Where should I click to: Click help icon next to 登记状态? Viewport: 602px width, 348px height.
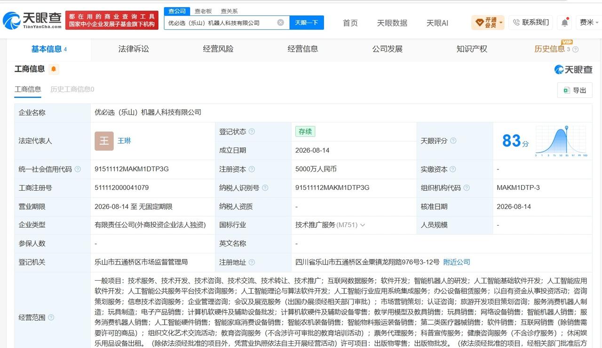click(252, 132)
